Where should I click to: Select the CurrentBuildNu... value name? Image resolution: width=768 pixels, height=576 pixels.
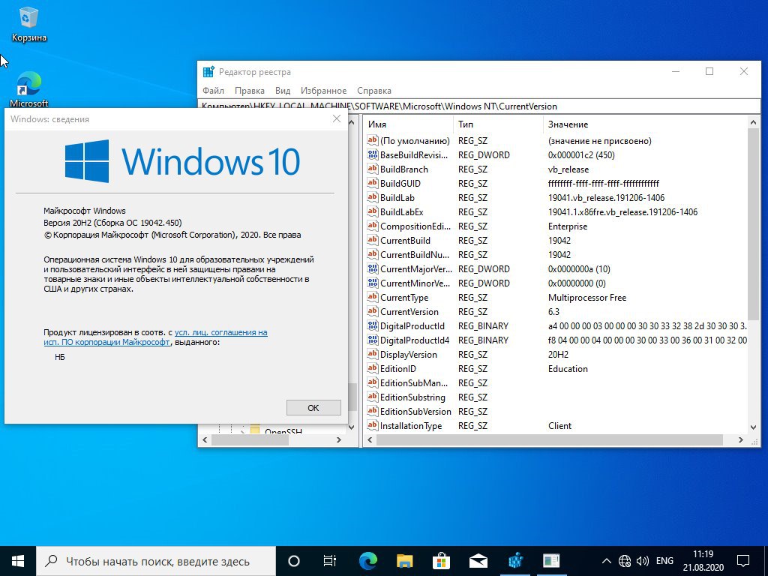(x=414, y=255)
